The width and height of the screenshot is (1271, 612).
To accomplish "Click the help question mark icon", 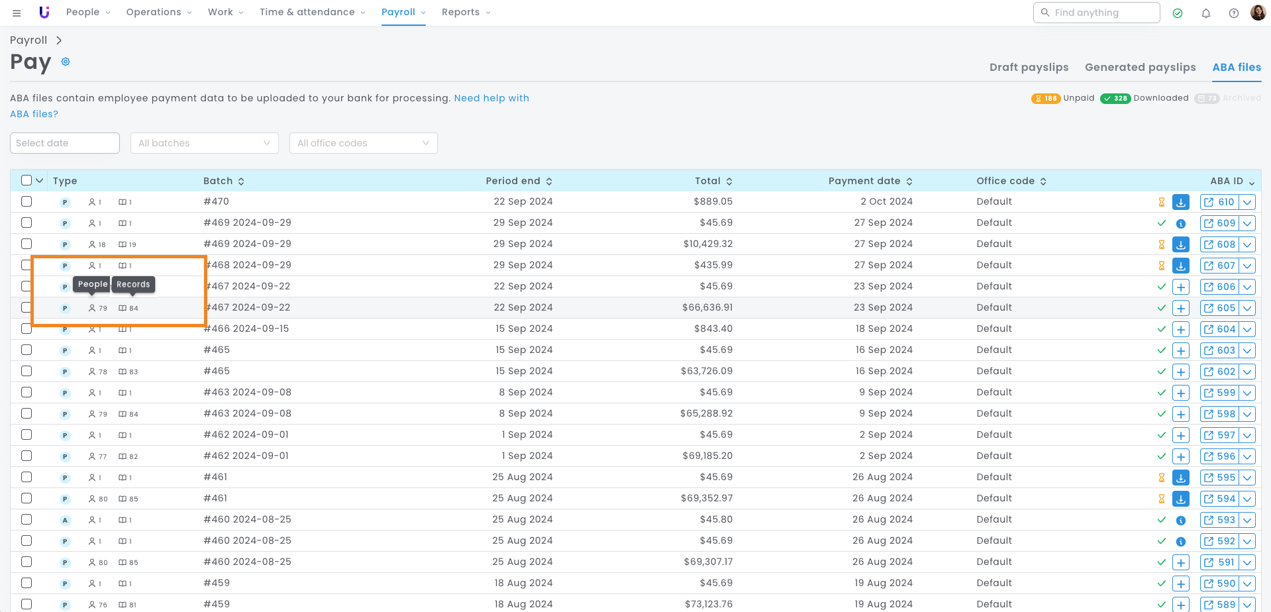I will pos(1233,13).
